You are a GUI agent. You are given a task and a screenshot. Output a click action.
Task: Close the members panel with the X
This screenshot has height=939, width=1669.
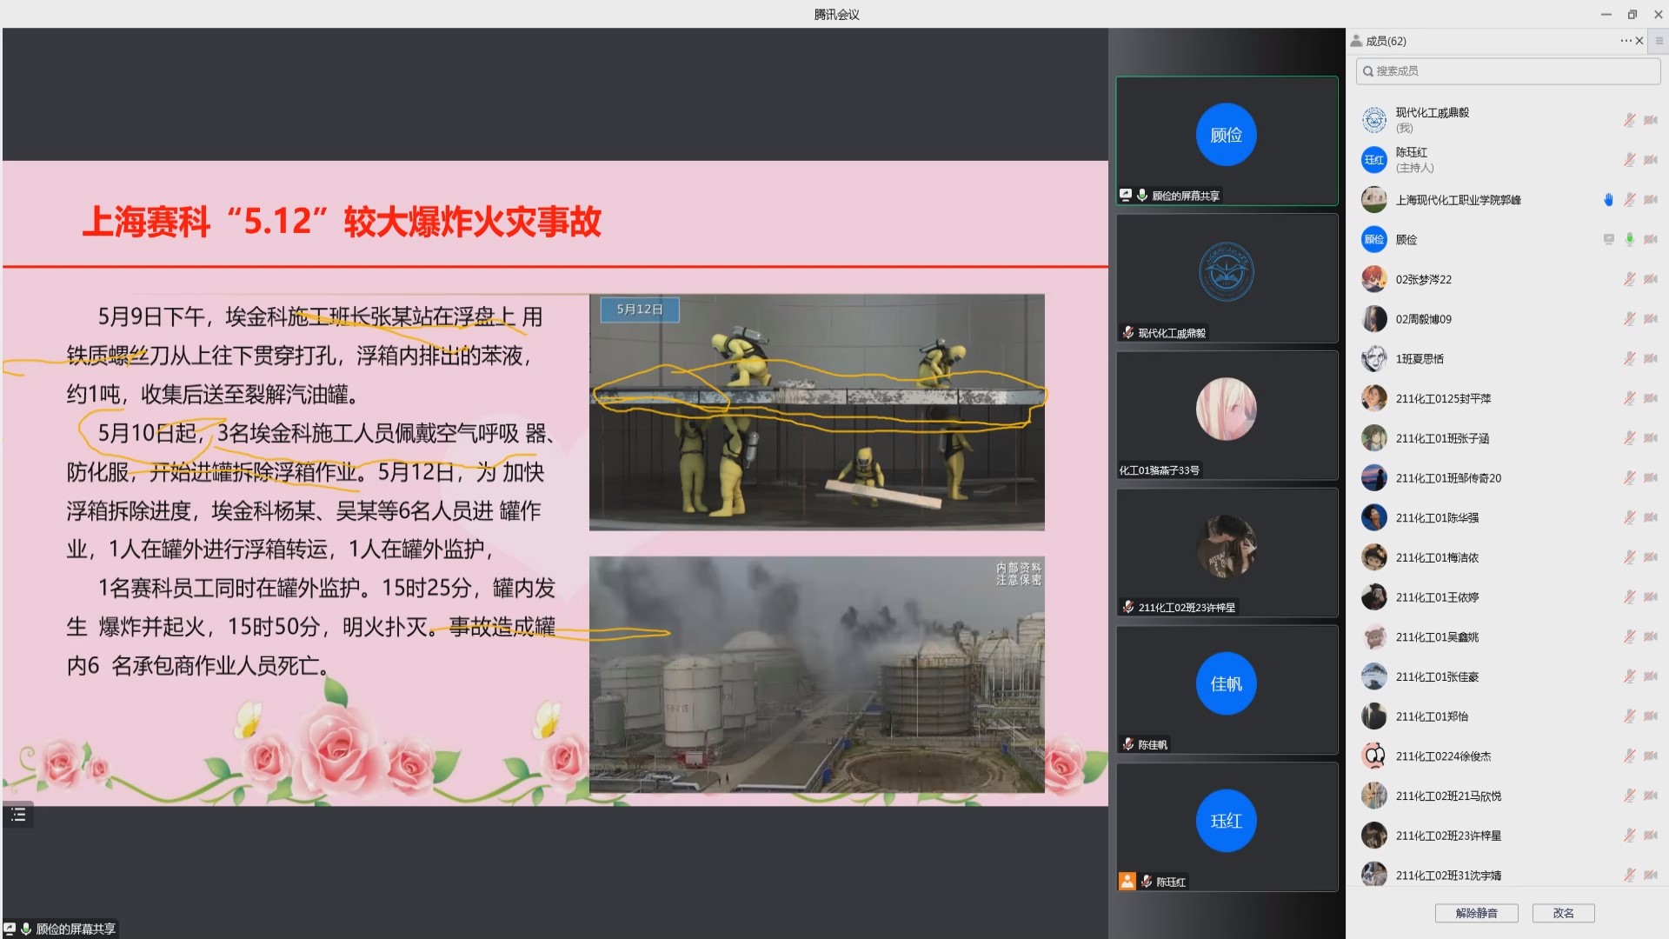pos(1639,41)
